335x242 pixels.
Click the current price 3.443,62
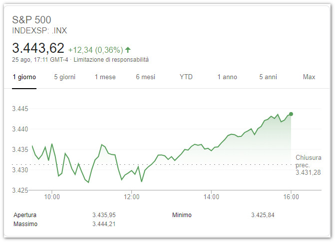click(x=38, y=48)
